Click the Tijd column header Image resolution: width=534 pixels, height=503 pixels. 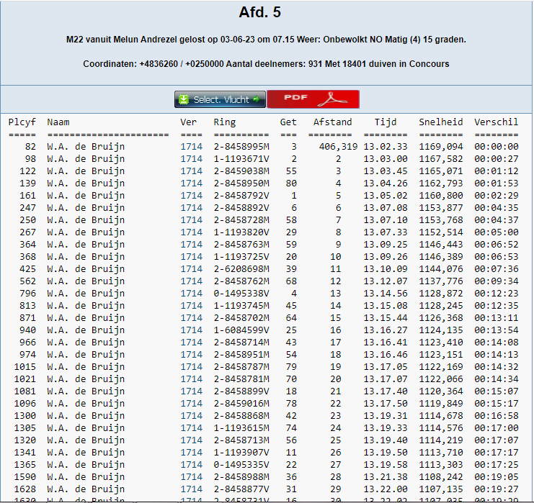[386, 122]
